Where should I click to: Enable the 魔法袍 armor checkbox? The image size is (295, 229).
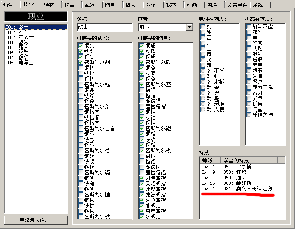[x=142, y=167]
